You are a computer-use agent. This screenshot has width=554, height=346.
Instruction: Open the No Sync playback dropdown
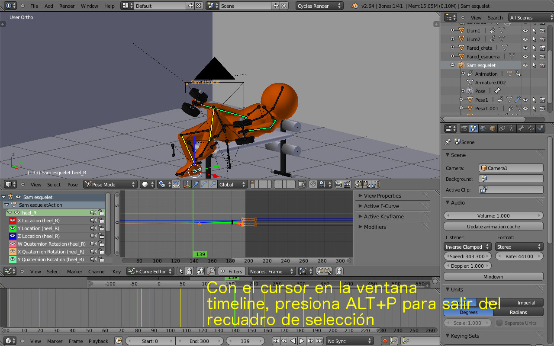(350, 341)
